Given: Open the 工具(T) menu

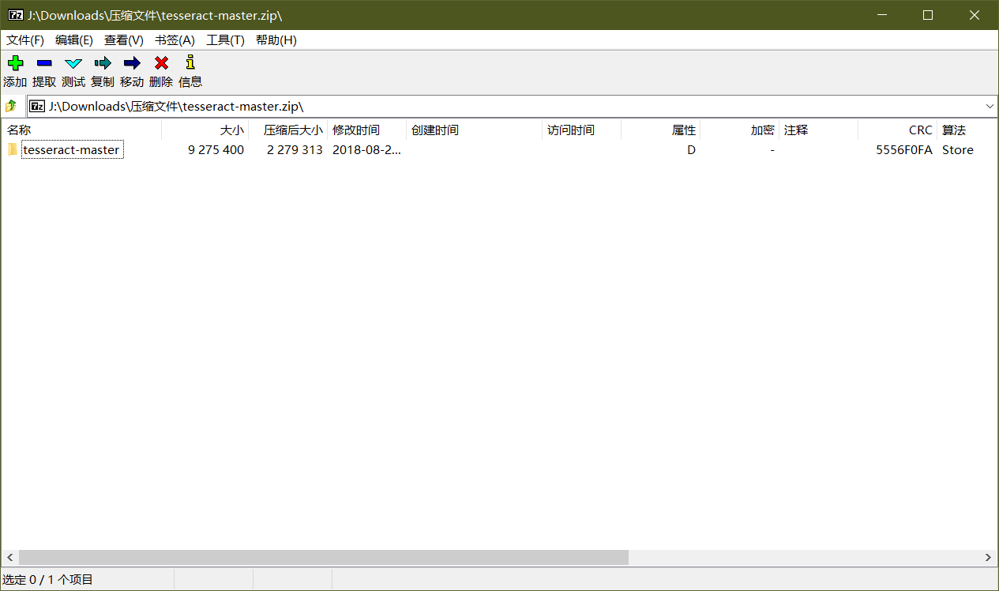Looking at the screenshot, I should click(x=225, y=40).
